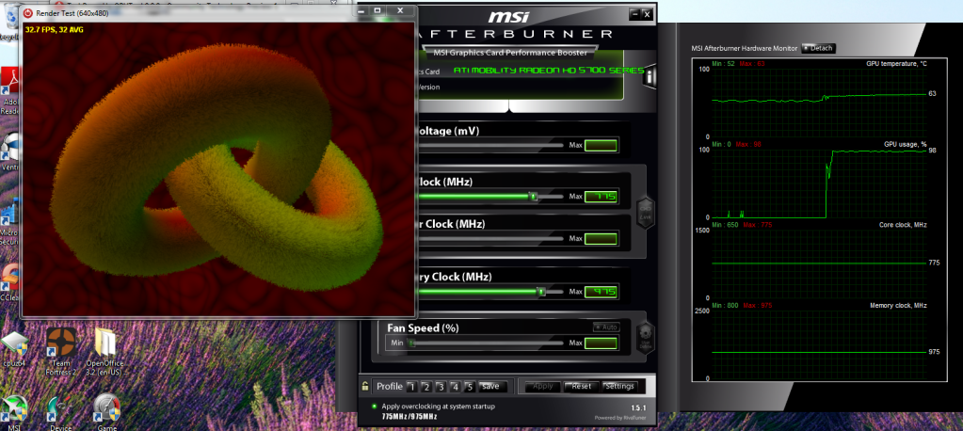Click the '32.7 FPS, 32 AVG' readout
Image resolution: width=963 pixels, height=431 pixels.
point(55,29)
